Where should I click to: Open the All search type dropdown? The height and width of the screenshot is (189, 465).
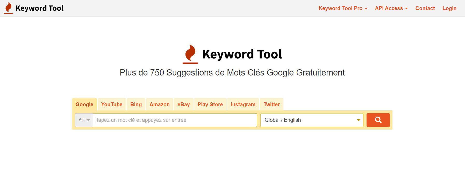[84, 120]
